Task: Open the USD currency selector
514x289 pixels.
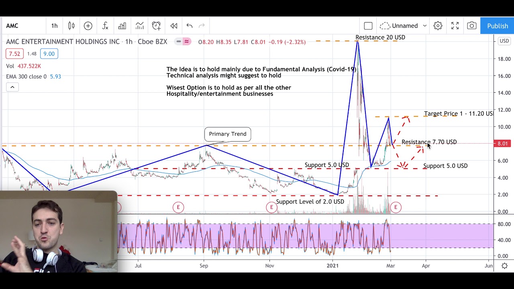Action: point(504,41)
